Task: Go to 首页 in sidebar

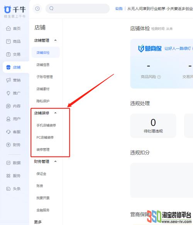Action: (17, 28)
